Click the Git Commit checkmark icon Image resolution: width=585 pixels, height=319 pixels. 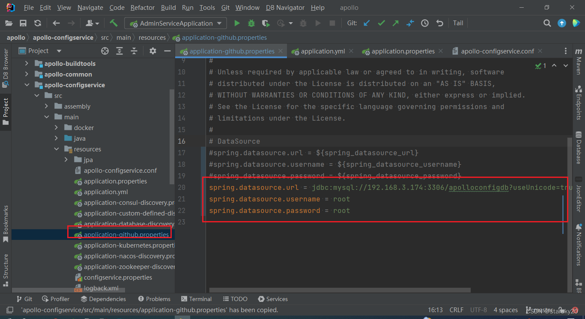[381, 23]
